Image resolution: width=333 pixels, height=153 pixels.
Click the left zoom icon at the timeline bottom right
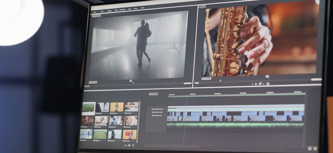310,148
